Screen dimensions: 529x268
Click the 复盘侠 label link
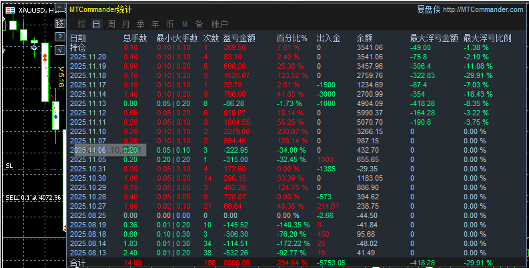tap(428, 10)
